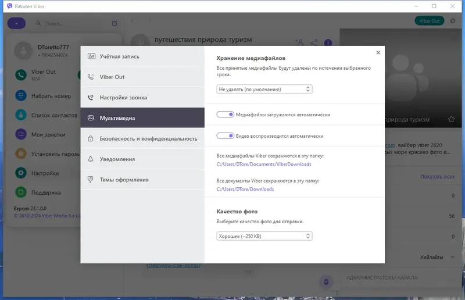Click the Viber Out button in header
This screenshot has width=465, height=300.
(429, 21)
